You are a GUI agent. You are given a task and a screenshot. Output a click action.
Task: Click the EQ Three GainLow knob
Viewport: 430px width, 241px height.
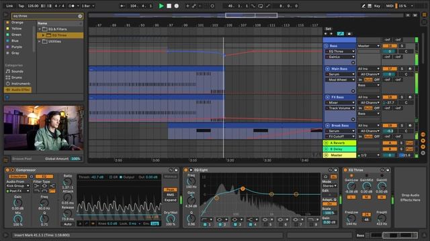351,186
